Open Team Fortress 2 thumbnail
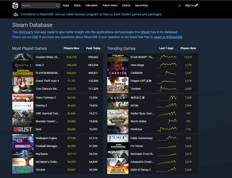Image resolution: width=232 pixels, height=178 pixels. (x=23, y=98)
